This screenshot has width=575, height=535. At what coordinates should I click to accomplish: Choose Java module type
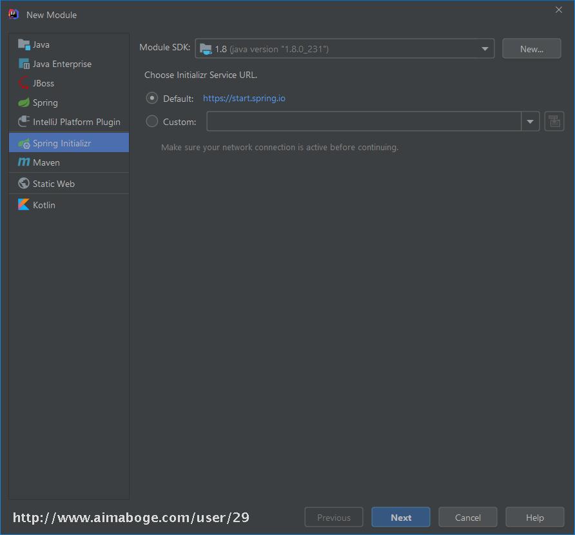tap(69, 44)
